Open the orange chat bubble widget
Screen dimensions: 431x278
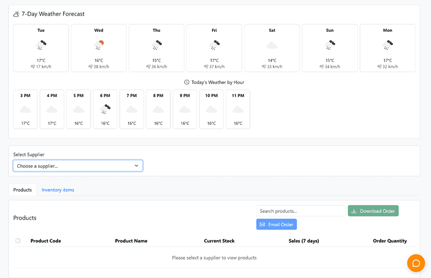[416, 263]
